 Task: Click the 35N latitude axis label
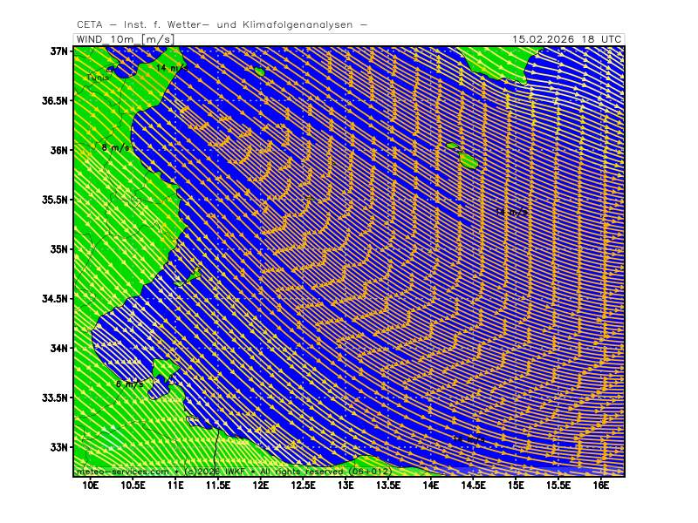point(59,249)
